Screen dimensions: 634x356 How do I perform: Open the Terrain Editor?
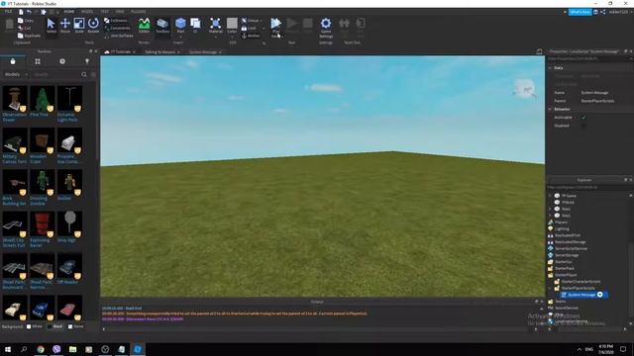click(144, 26)
